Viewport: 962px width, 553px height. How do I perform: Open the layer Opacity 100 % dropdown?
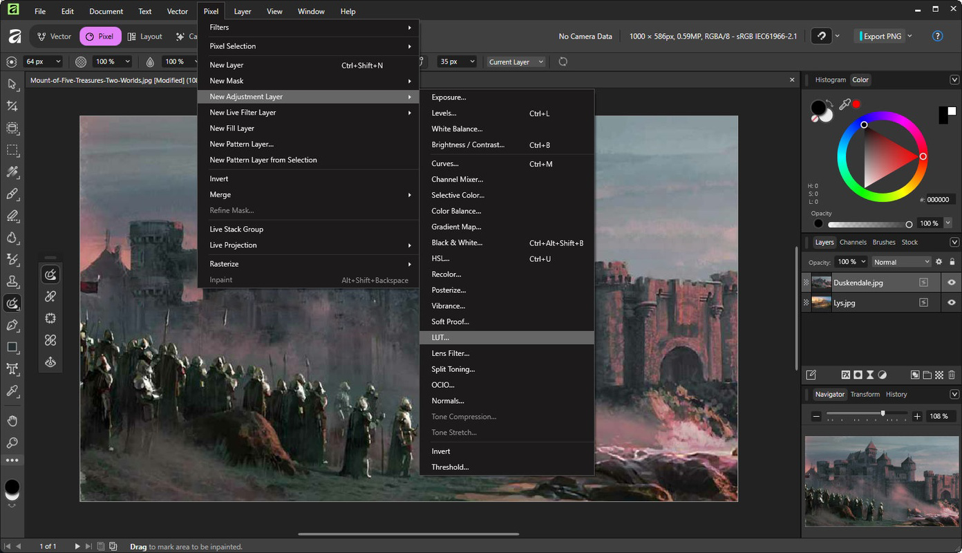pyautogui.click(x=851, y=262)
